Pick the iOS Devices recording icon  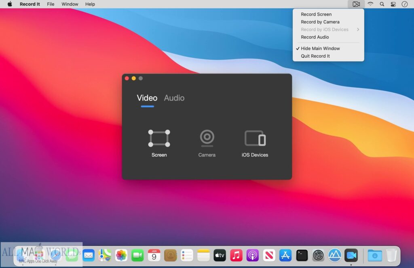tap(255, 138)
